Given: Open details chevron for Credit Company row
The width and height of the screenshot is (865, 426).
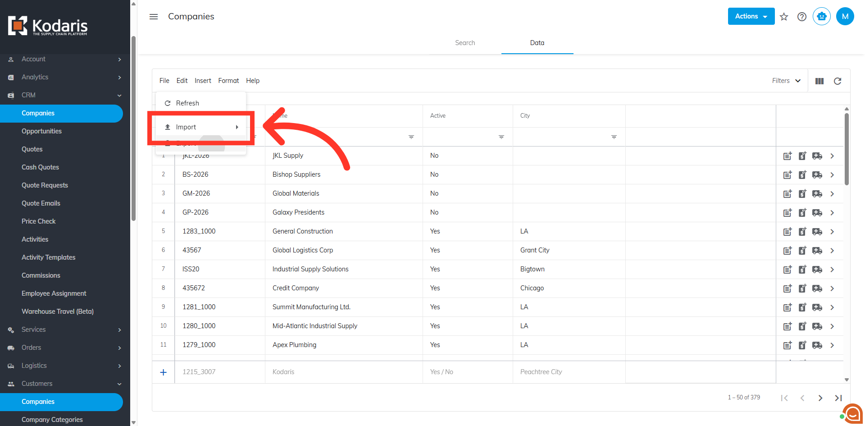Looking at the screenshot, I should [x=832, y=289].
